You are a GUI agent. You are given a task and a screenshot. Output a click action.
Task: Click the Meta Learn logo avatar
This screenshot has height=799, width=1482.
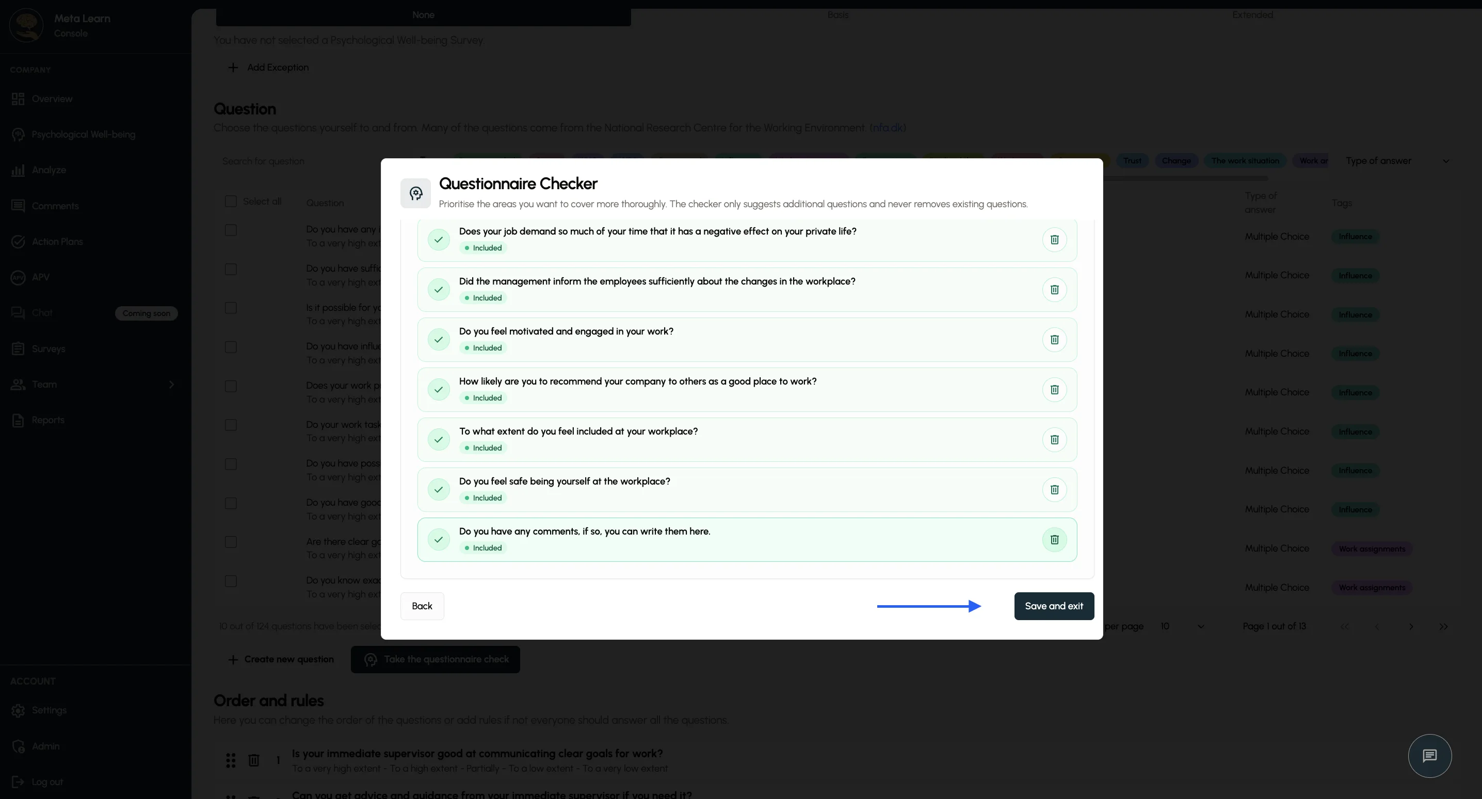[26, 25]
